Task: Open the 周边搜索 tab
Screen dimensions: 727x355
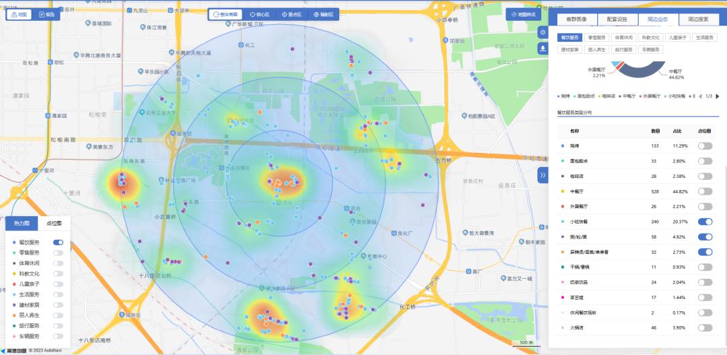Action: coord(698,20)
